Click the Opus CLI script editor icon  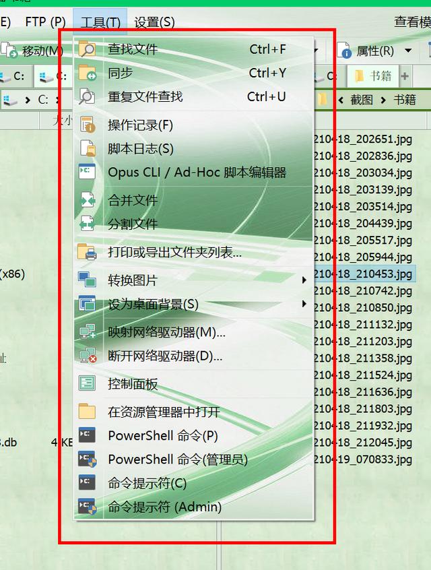click(87, 172)
